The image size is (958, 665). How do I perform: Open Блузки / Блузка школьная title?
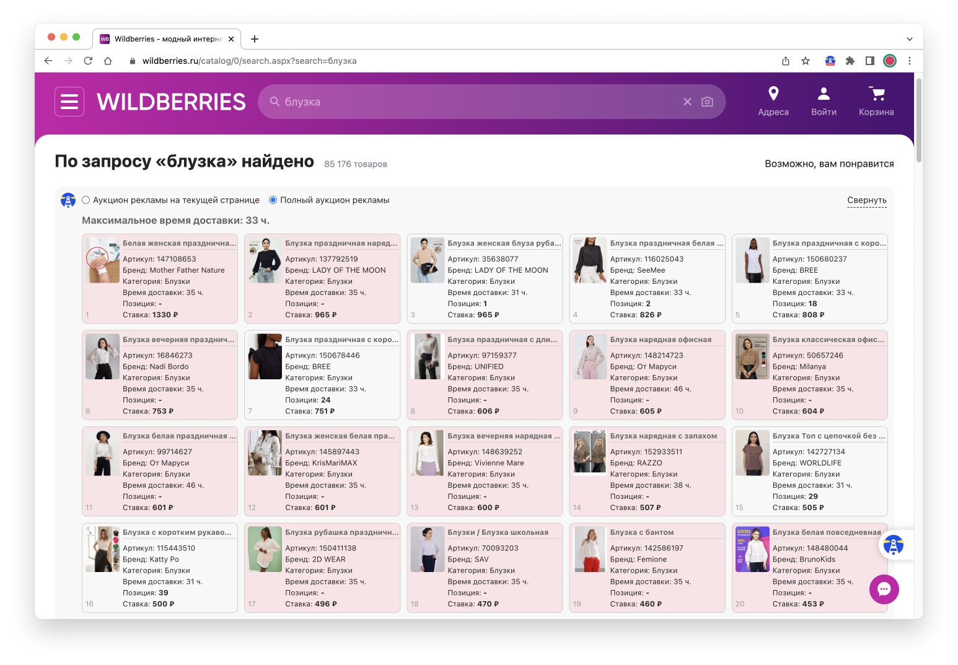[498, 532]
